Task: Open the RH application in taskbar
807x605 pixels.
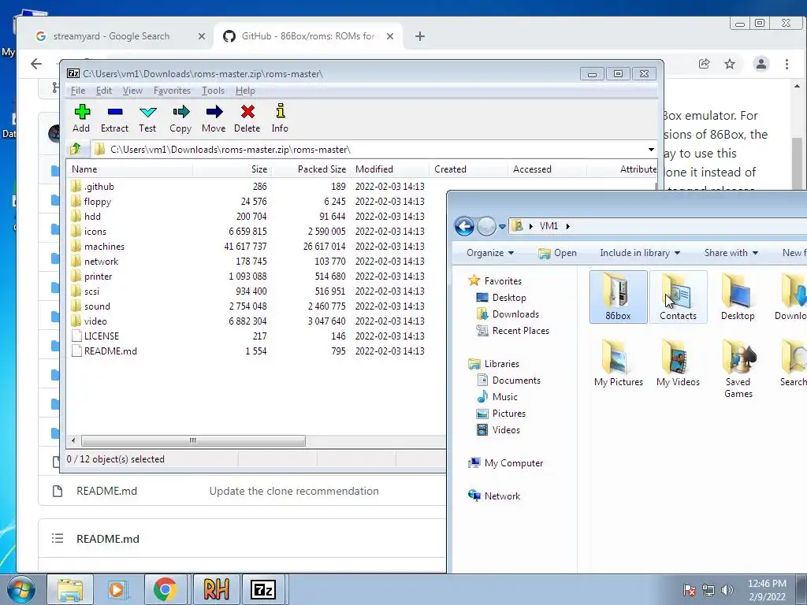Action: click(216, 589)
